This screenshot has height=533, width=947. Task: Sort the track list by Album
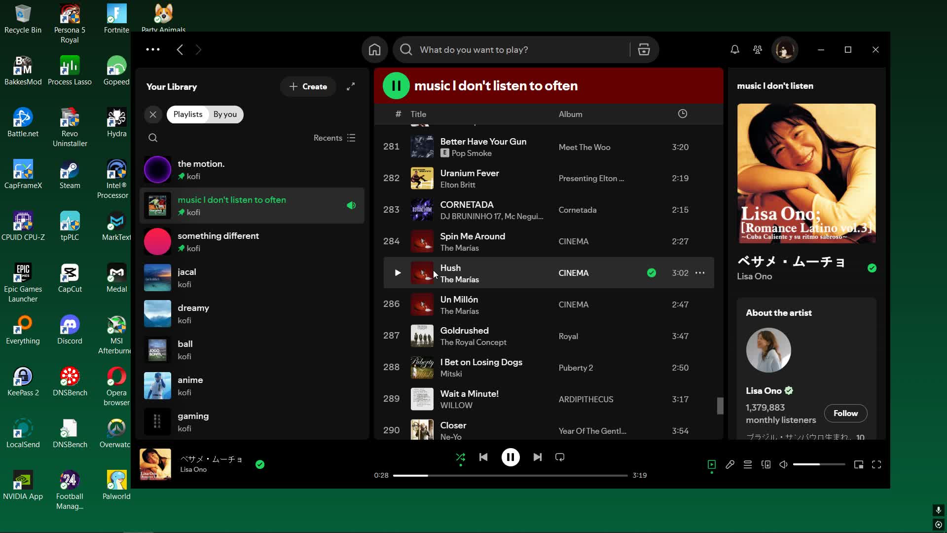[x=570, y=114]
